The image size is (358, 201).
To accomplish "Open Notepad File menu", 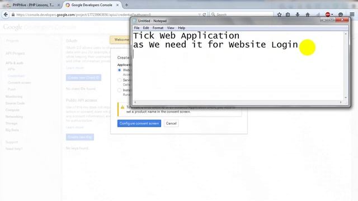I will 136,28.
